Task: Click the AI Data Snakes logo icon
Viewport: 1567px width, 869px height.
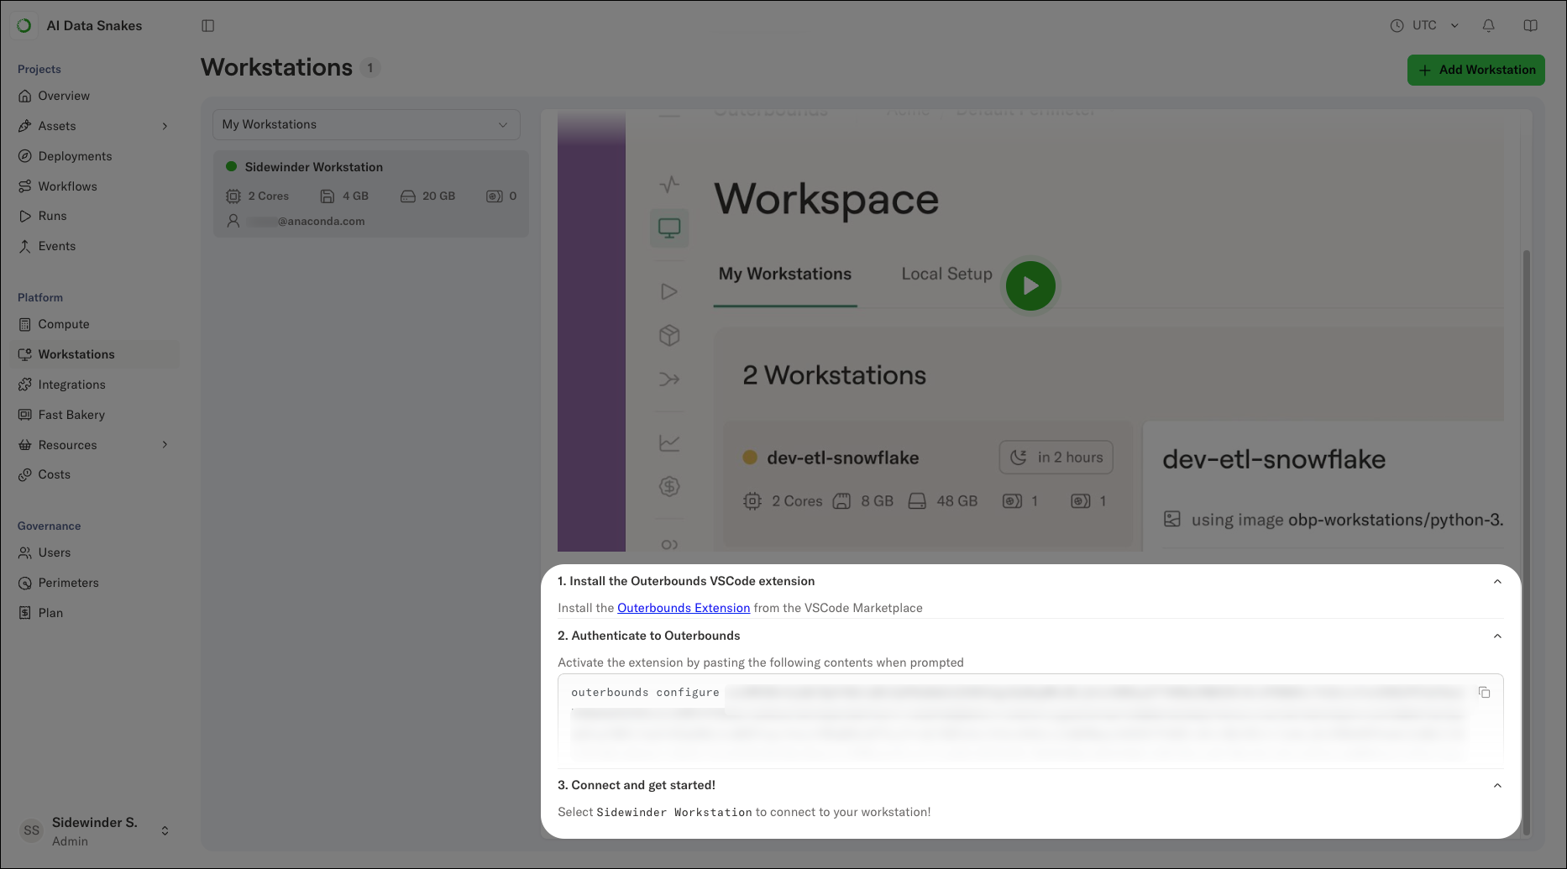Action: point(24,26)
